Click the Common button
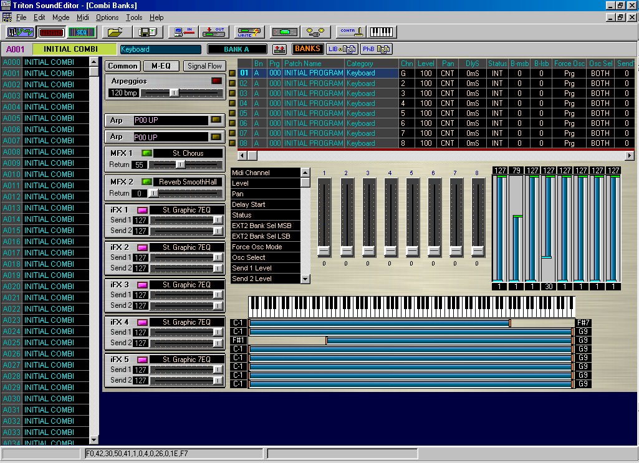The width and height of the screenshot is (639, 463). (123, 66)
